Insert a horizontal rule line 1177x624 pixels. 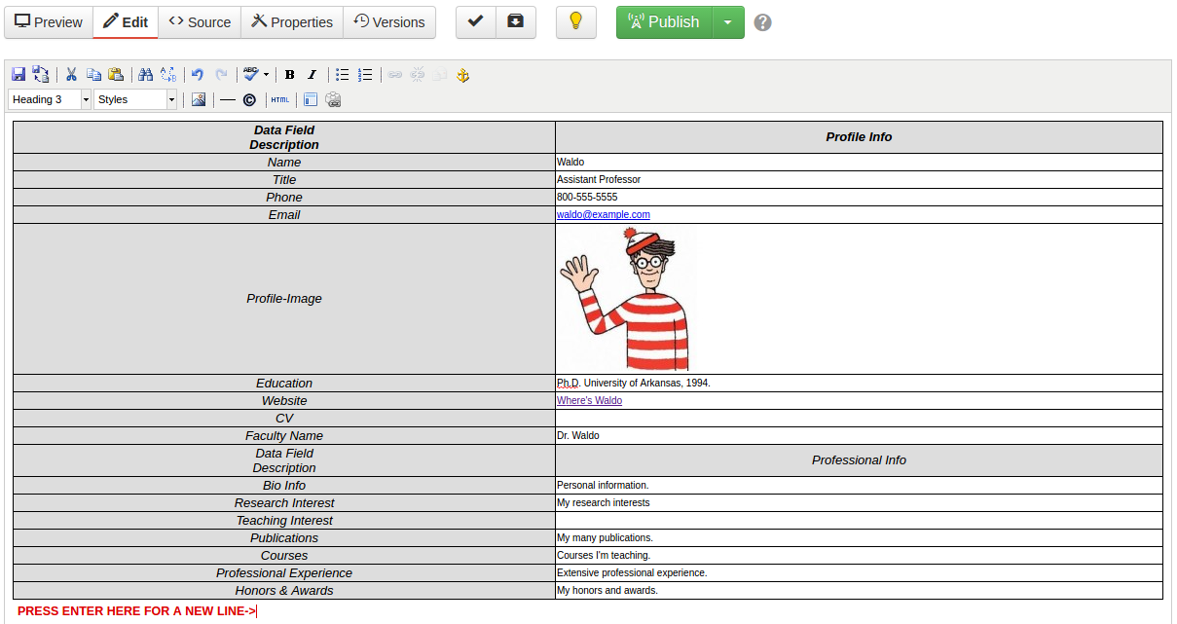click(x=228, y=99)
